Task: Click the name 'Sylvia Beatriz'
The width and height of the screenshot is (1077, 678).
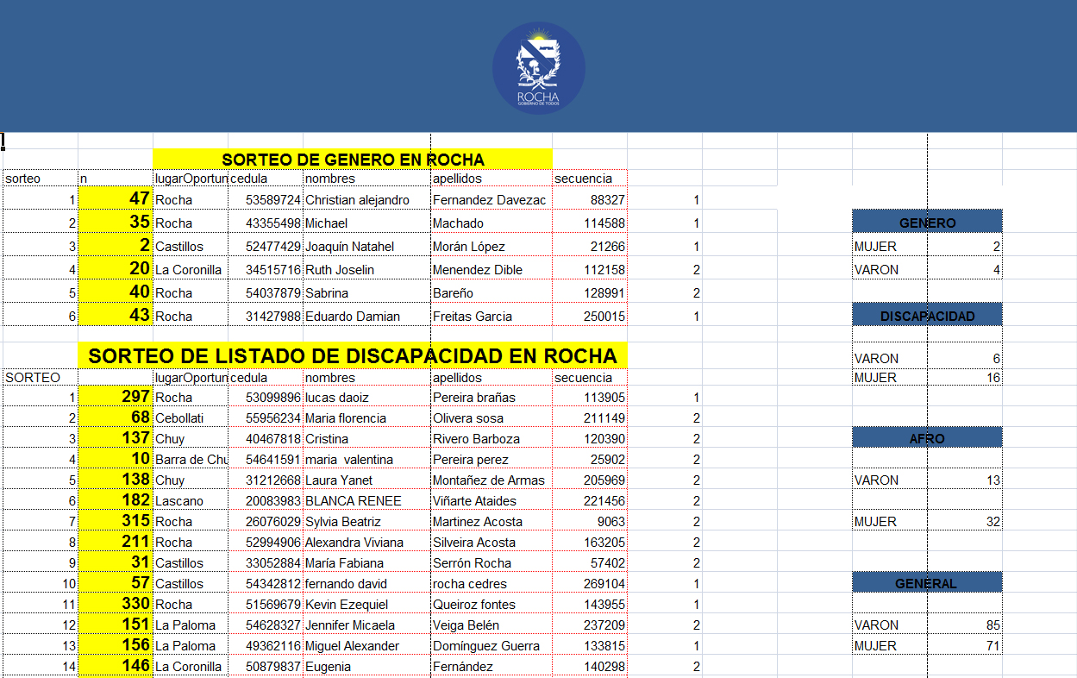Action: click(x=343, y=521)
